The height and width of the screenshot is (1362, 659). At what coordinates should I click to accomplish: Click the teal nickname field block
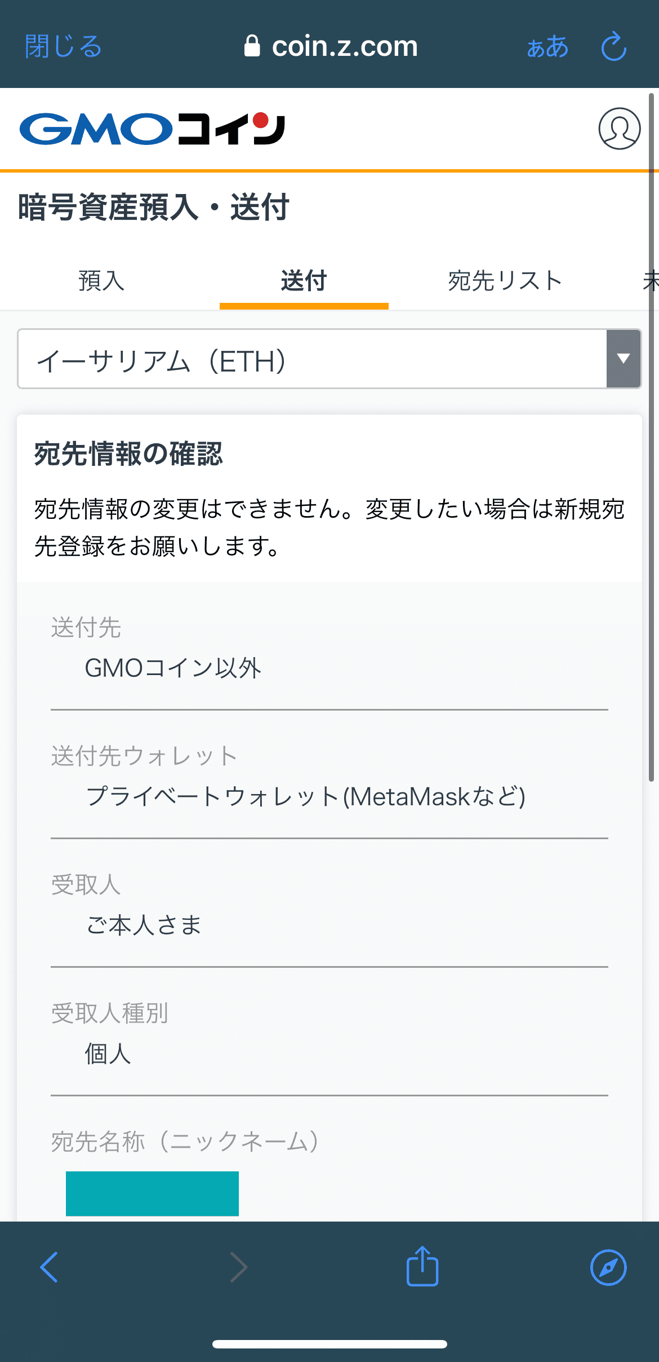[152, 1193]
